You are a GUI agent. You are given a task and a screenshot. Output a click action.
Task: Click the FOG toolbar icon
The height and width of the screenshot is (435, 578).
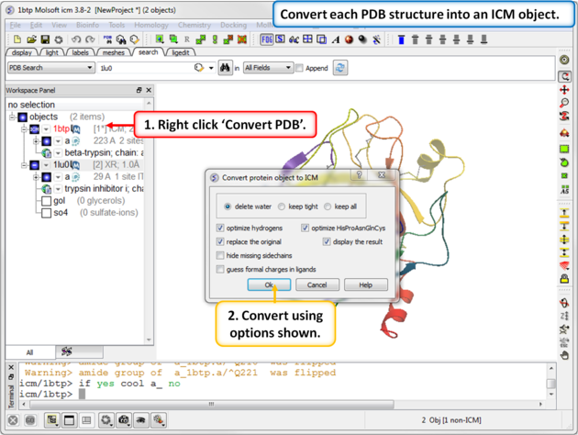pos(266,40)
